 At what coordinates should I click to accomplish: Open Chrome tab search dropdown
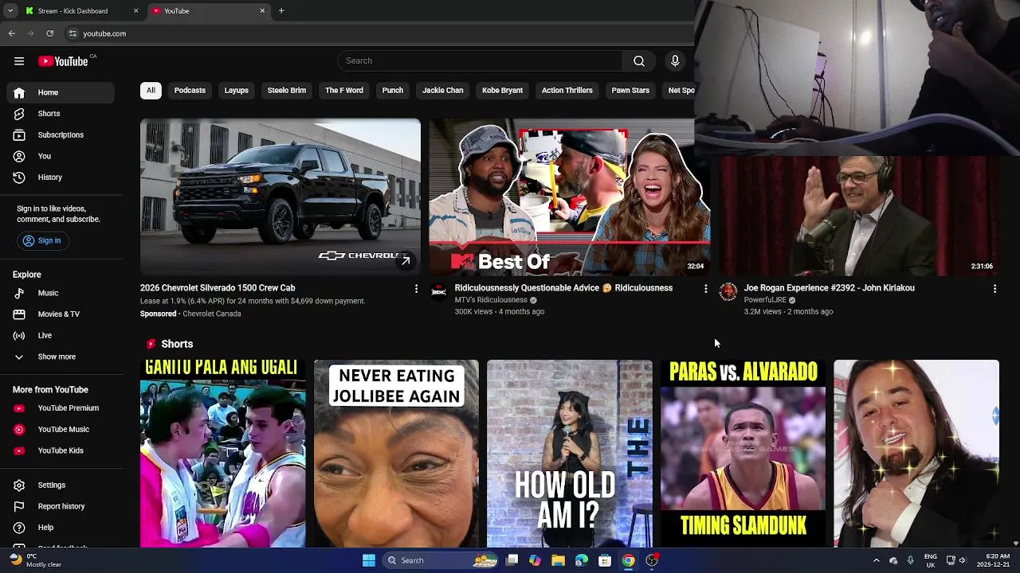pos(10,11)
